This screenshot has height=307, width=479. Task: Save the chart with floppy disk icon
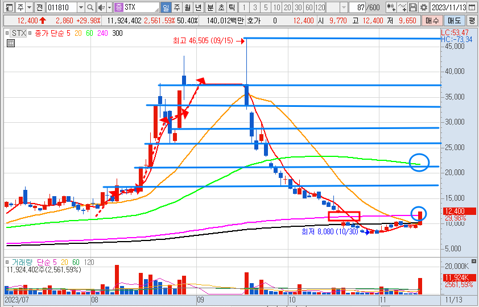coord(412,7)
